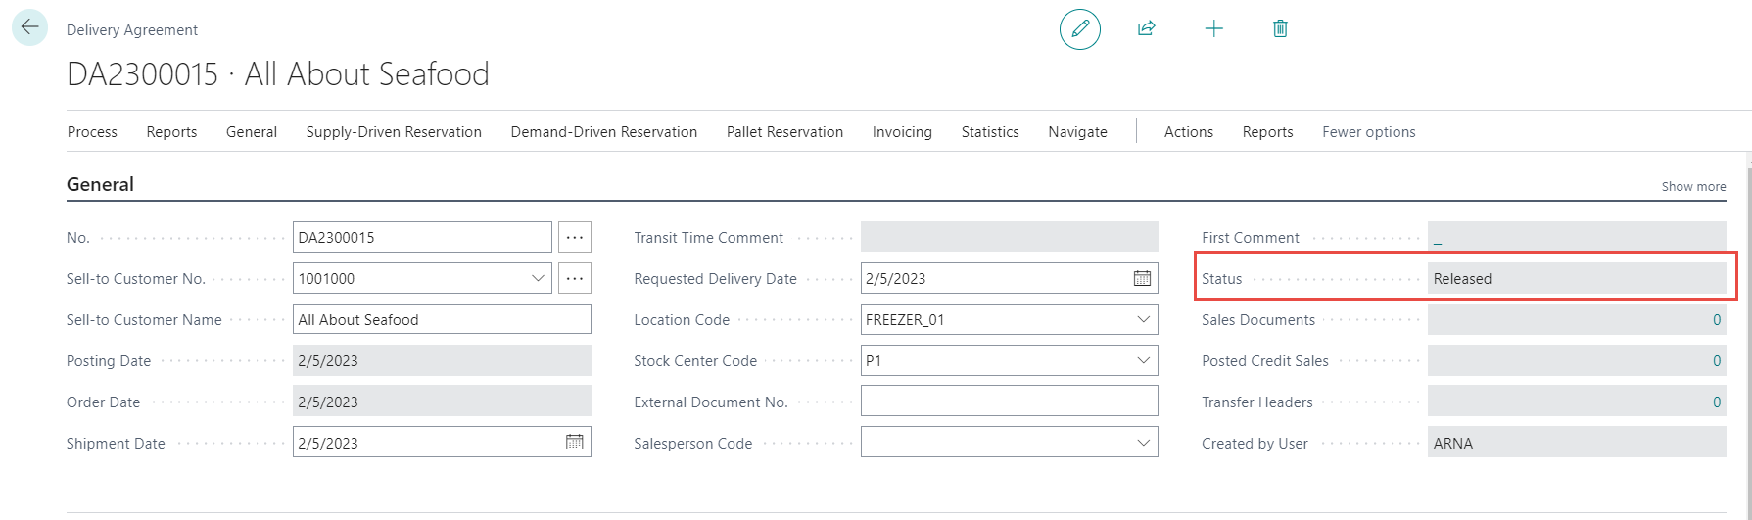Open the Invoicing menu
This screenshot has width=1752, height=520.
(x=902, y=132)
